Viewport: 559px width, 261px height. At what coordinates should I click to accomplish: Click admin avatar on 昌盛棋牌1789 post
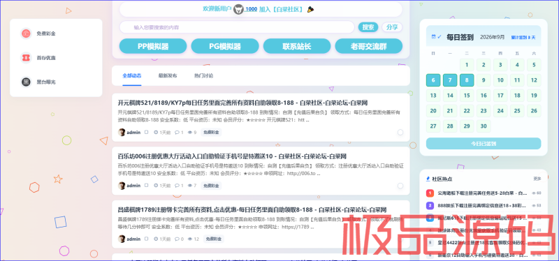point(122,239)
